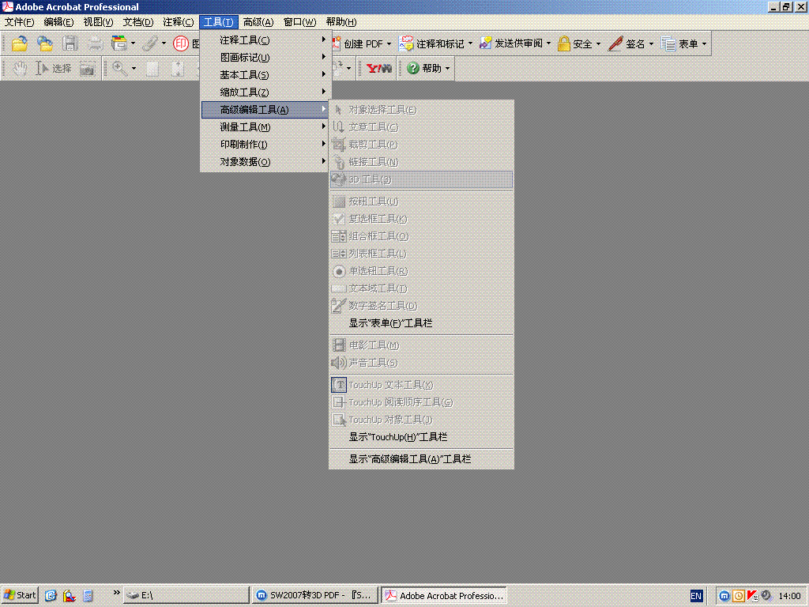Viewport: 809px width, 607px height.
Task: Select 链接工具 menu entry
Action: [x=421, y=161]
